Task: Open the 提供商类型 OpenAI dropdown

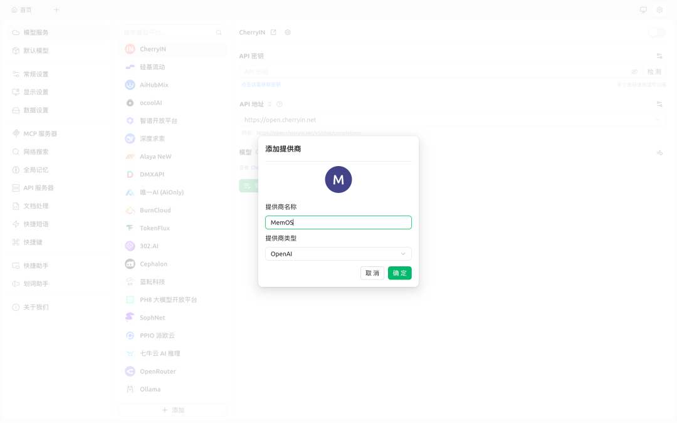Action: [x=338, y=254]
